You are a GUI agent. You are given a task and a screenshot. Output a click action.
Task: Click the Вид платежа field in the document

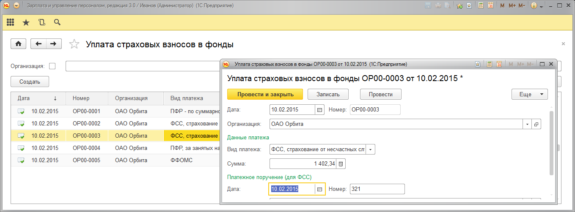[318, 149]
